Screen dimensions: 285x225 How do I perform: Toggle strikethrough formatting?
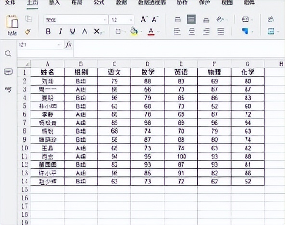click(x=85, y=32)
